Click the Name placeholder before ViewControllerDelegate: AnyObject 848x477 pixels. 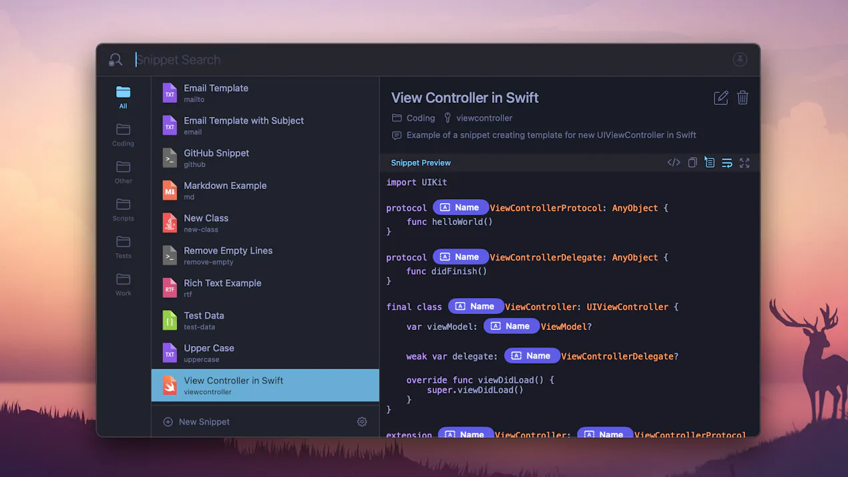click(461, 257)
